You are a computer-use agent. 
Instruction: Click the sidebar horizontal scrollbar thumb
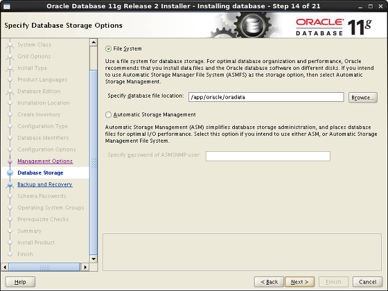44,267
